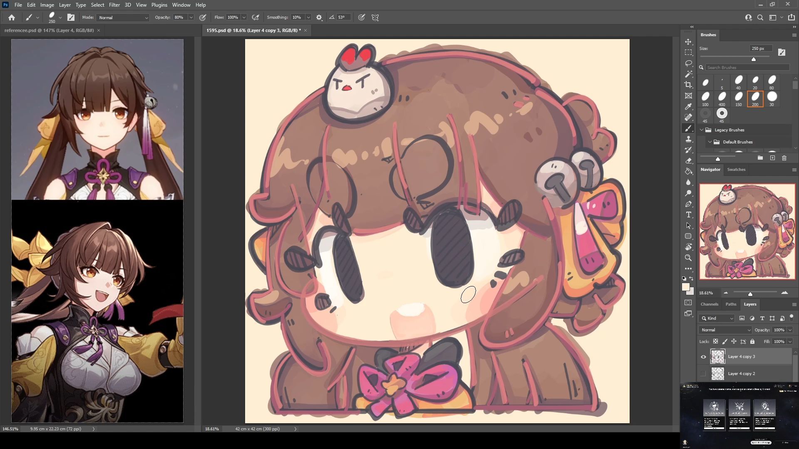Select the Eyedropper tool
799x449 pixels.
click(688, 106)
